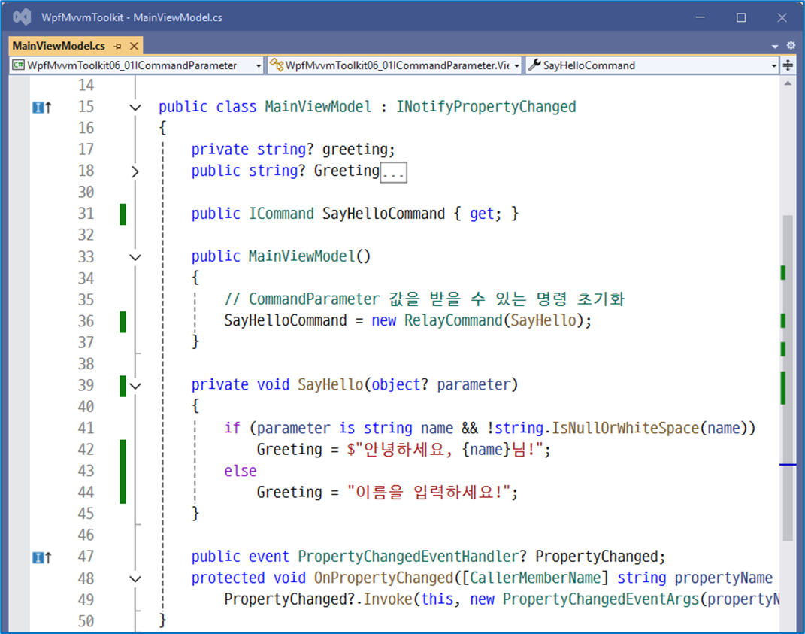Click the interface implementation glyph on line 47
The image size is (805, 634).
pos(41,557)
